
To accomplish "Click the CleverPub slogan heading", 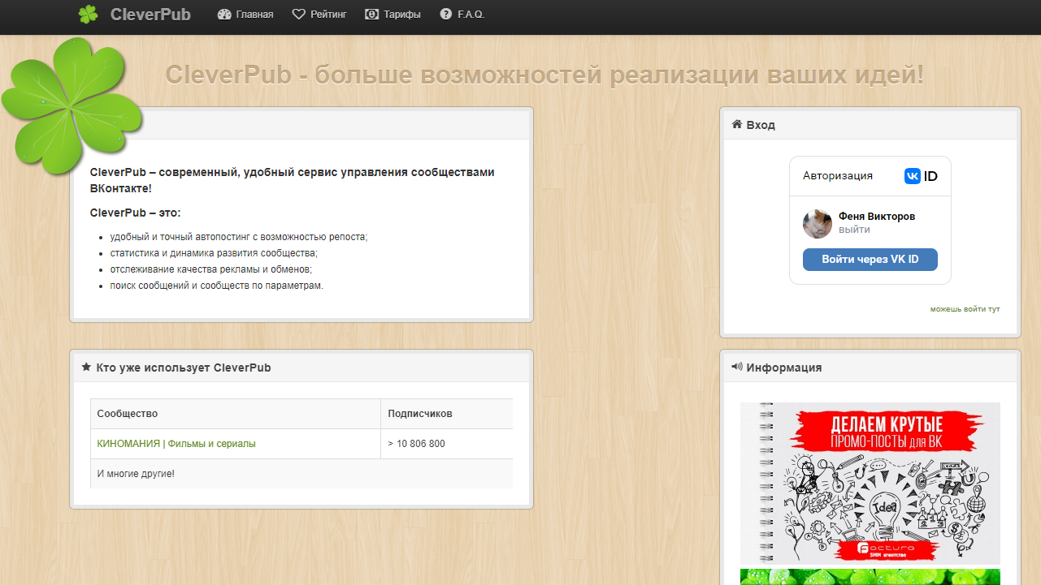I will (544, 75).
